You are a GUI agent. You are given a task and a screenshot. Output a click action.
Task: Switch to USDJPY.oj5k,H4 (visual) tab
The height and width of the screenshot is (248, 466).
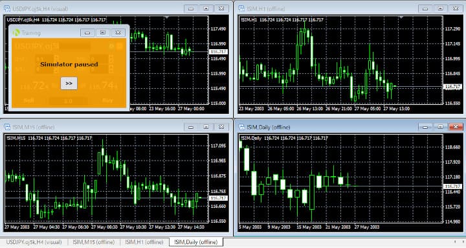coord(34,242)
